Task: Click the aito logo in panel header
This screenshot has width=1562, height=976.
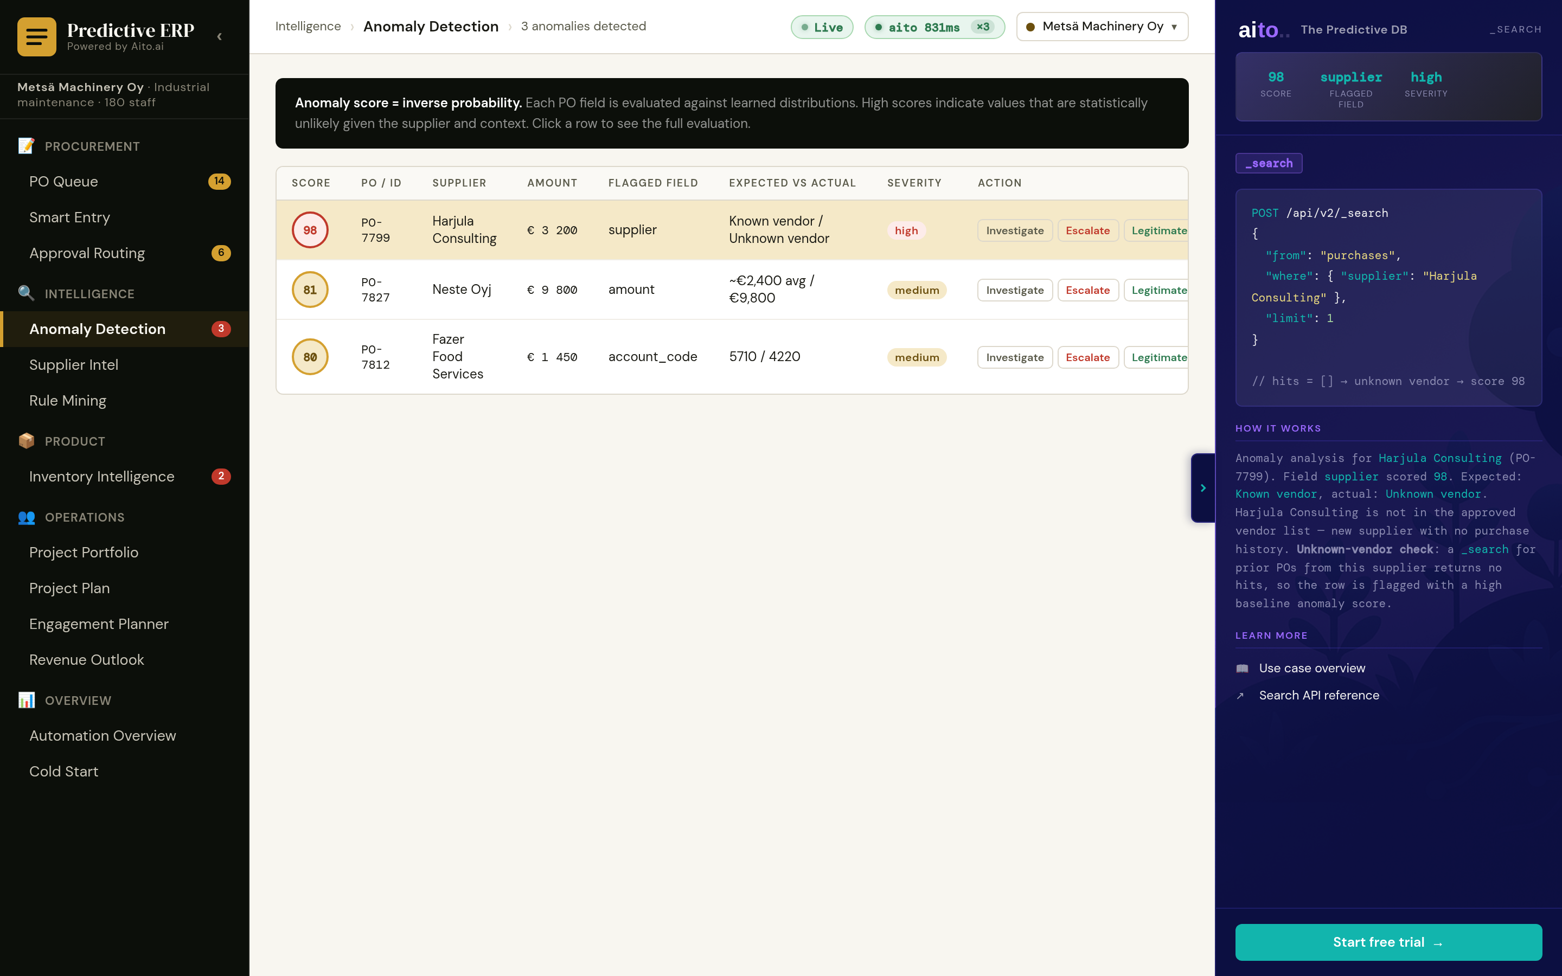Action: 1263,30
